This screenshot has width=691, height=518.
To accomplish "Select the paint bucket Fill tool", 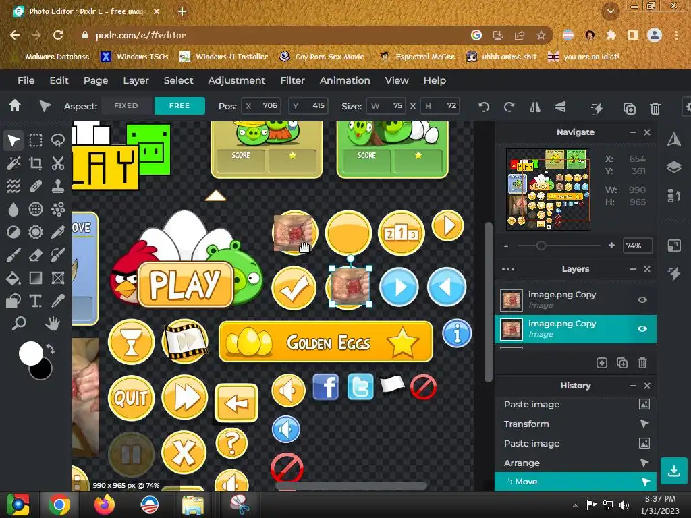I will click(x=13, y=278).
